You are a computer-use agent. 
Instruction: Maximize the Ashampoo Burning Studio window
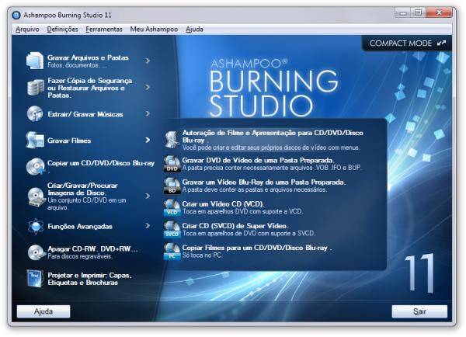point(418,12)
